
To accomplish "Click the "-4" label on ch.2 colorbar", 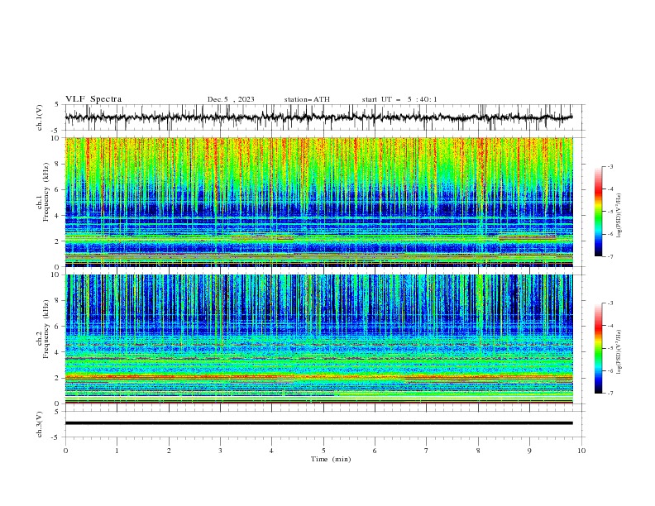I will [x=610, y=326].
